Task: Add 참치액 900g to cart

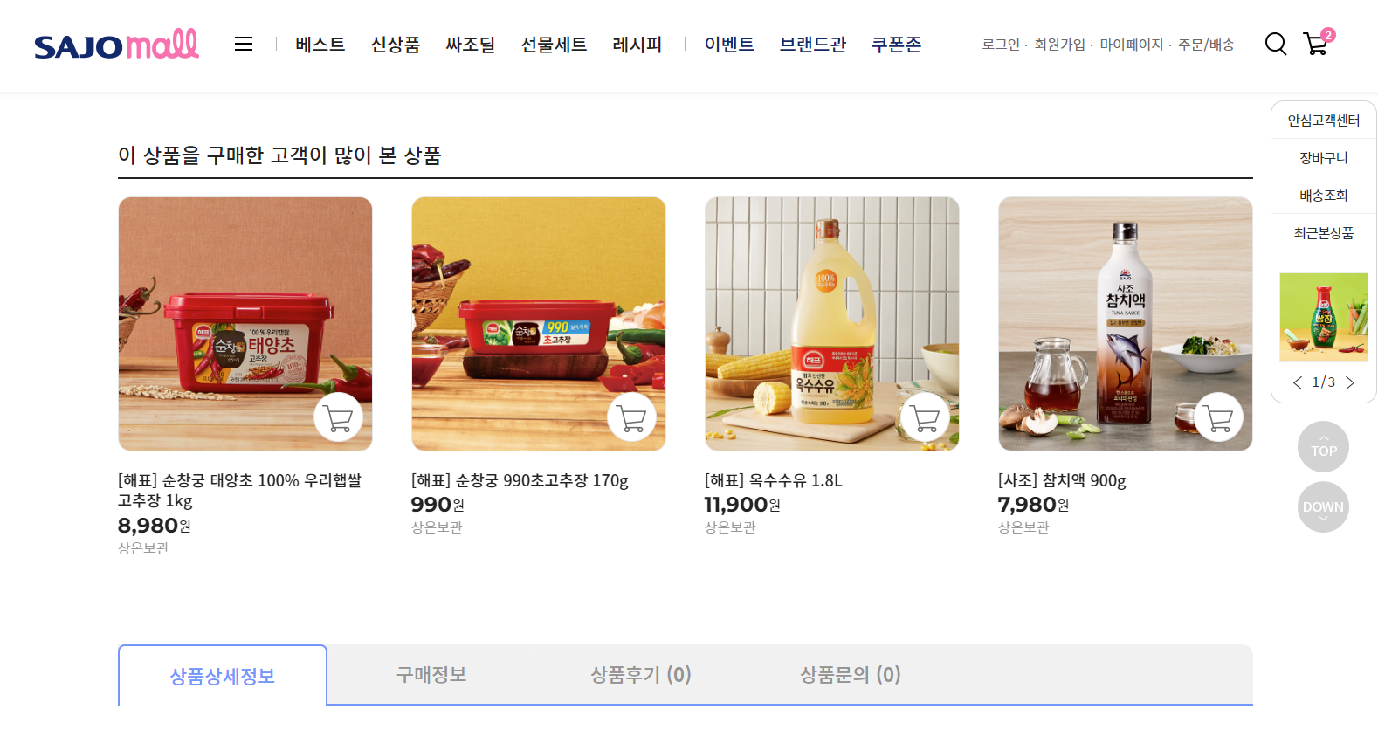Action: point(1218,417)
